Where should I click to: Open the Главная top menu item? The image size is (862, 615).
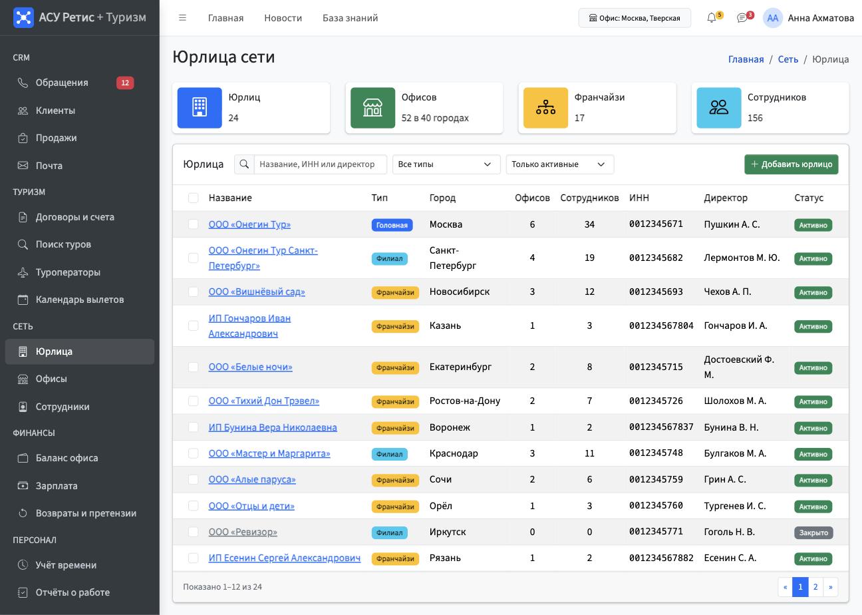(225, 18)
